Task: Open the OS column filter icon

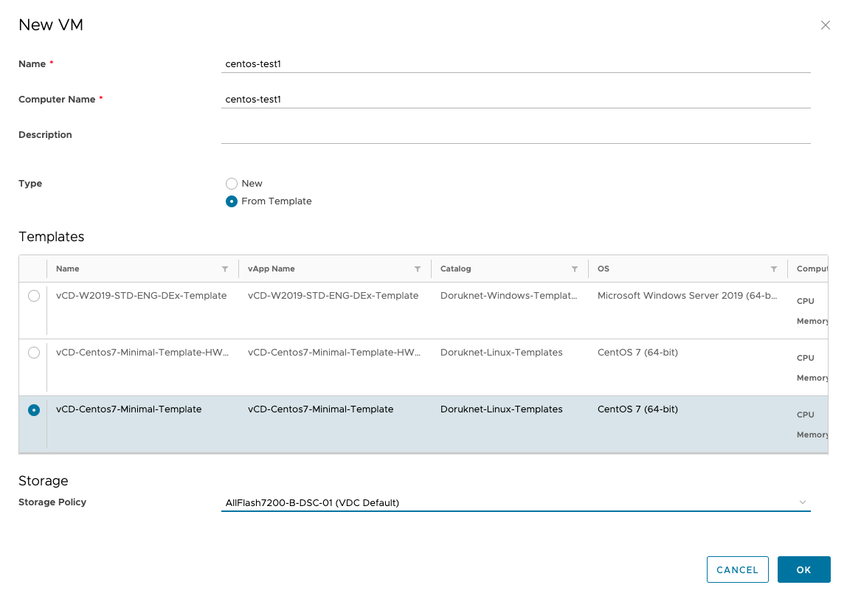Action: coord(774,269)
